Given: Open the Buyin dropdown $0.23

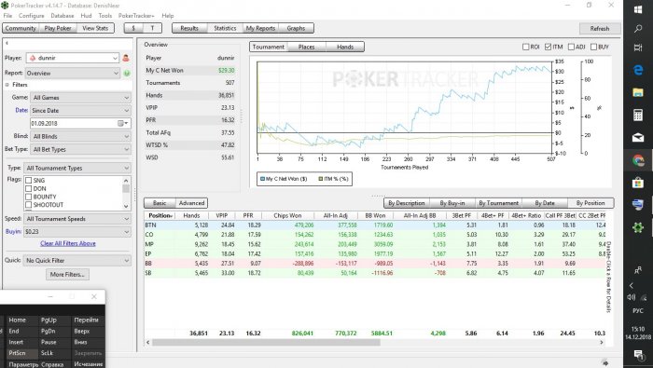Looking at the screenshot, I should 77,232.
